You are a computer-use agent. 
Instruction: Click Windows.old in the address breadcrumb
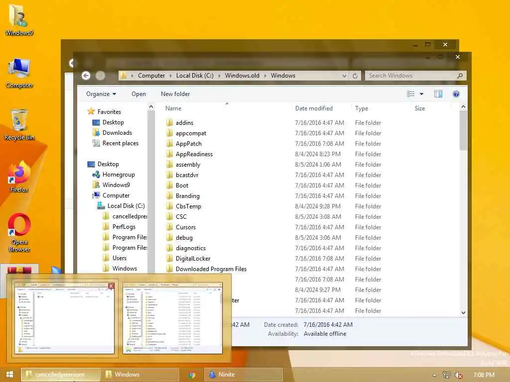[x=242, y=76]
